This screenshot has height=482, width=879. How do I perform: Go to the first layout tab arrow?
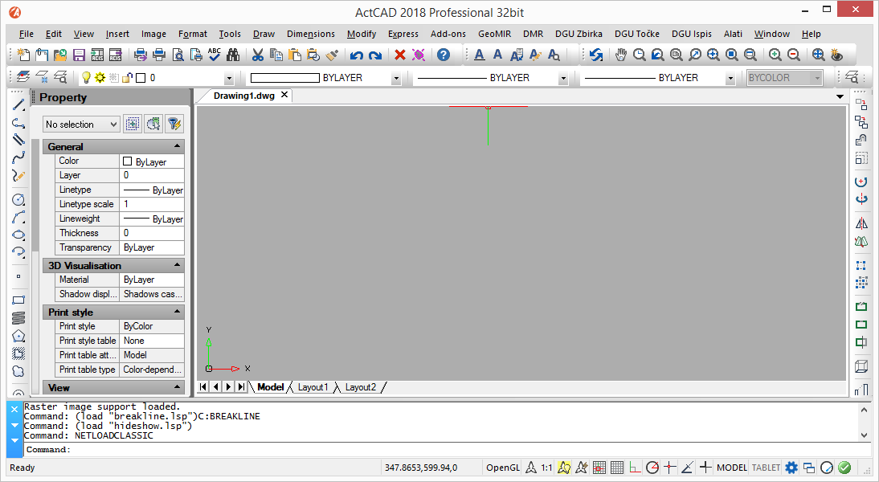pos(203,386)
